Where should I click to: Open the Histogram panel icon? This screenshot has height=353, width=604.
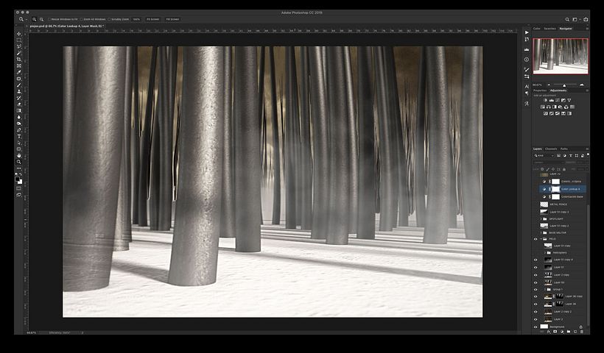coord(527,49)
